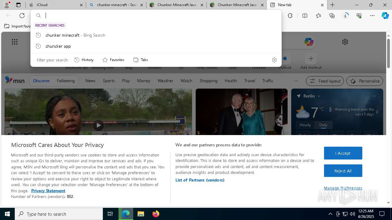Switch weather view to Hourly

(305, 125)
